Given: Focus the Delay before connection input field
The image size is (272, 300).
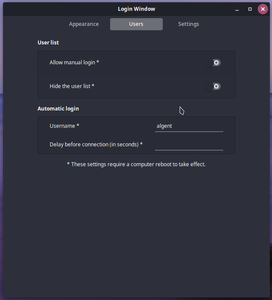Looking at the screenshot, I should pyautogui.click(x=189, y=145).
